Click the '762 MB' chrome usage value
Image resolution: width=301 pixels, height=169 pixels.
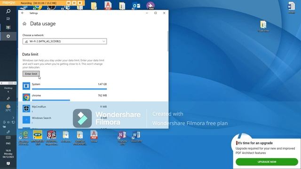103,95
